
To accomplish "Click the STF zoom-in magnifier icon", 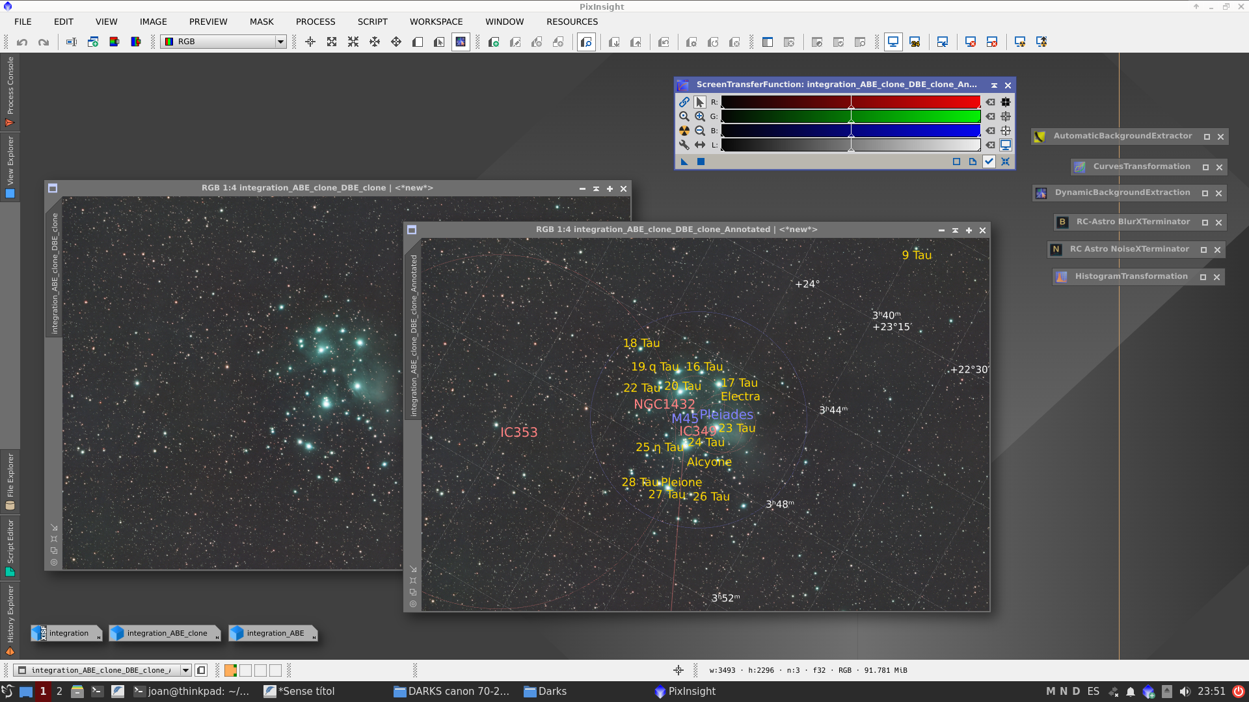I will (x=699, y=116).
